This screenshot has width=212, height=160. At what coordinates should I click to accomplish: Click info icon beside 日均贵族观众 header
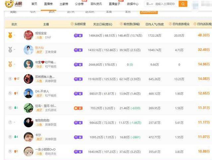point(170,24)
